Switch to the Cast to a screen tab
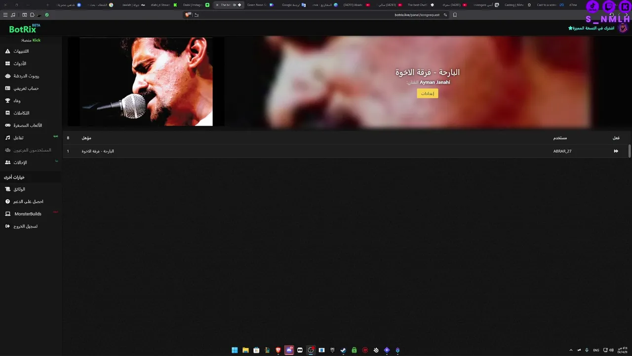 pyautogui.click(x=550, y=5)
